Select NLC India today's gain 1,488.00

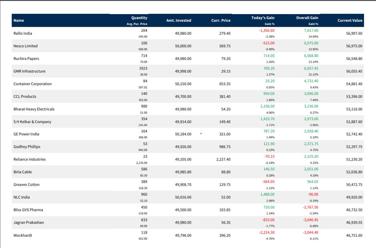pos(267,194)
